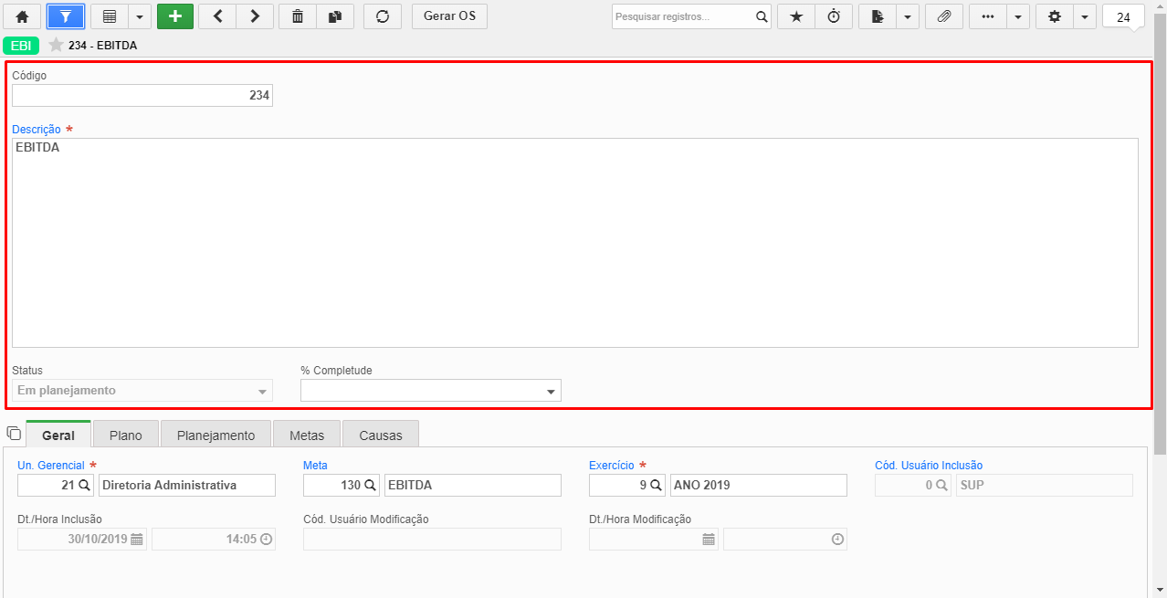Go to the home screen icon
The width and height of the screenshot is (1167, 598).
pos(22,16)
